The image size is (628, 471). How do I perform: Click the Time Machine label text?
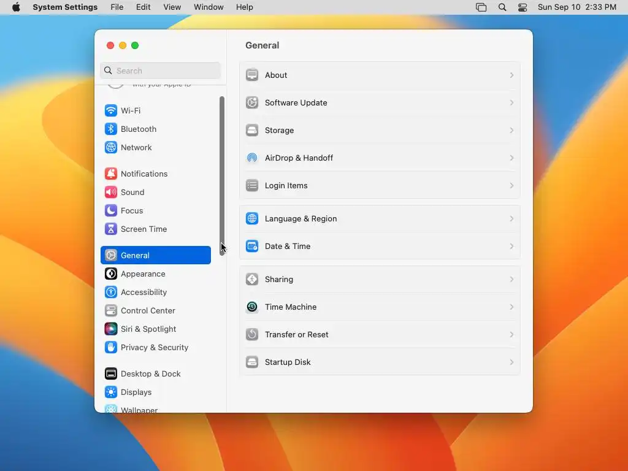pyautogui.click(x=291, y=307)
